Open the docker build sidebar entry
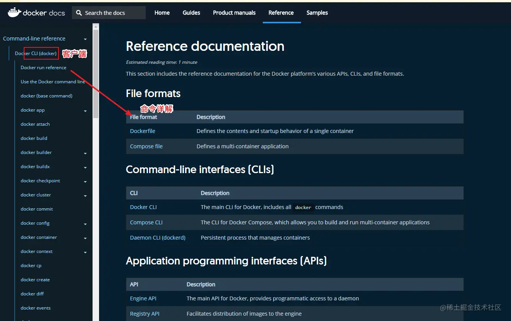The image size is (511, 321). pos(34,138)
